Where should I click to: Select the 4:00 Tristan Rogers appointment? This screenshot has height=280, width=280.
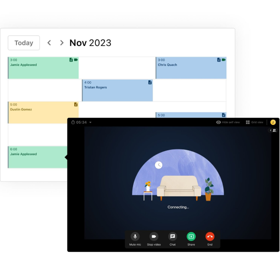117,90
